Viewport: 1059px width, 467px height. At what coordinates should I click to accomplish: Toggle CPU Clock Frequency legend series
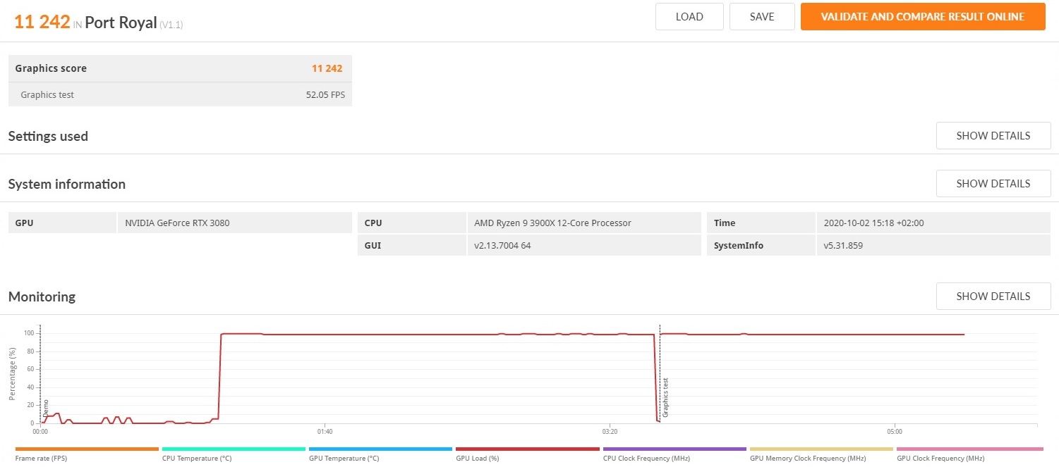[674, 454]
